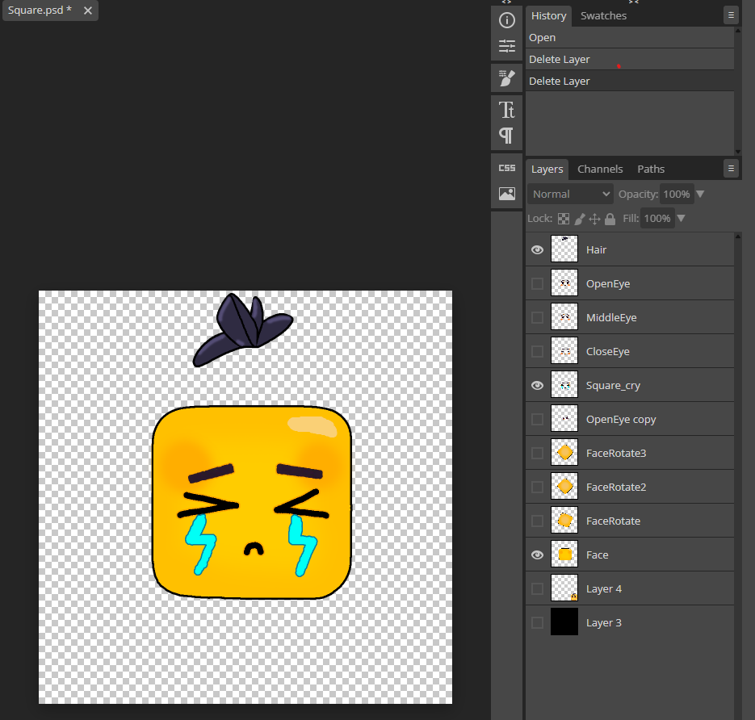Click the Opacity 100% value field
The height and width of the screenshot is (720, 755).
(x=677, y=194)
